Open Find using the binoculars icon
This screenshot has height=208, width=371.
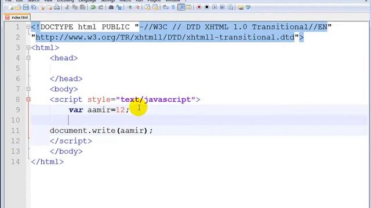[111, 8]
